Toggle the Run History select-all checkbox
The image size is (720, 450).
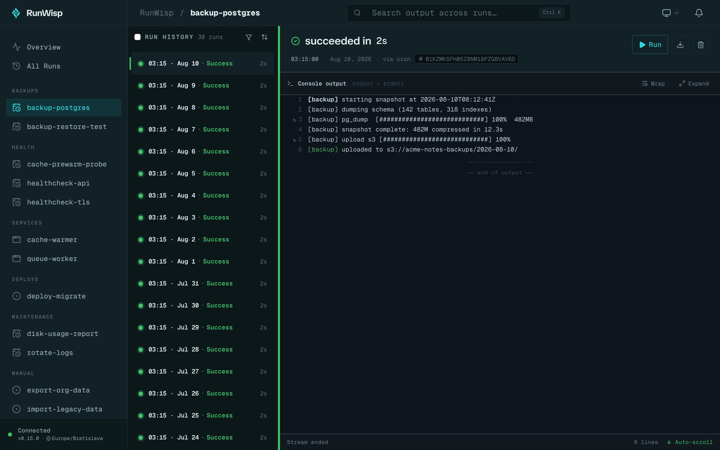(x=137, y=37)
